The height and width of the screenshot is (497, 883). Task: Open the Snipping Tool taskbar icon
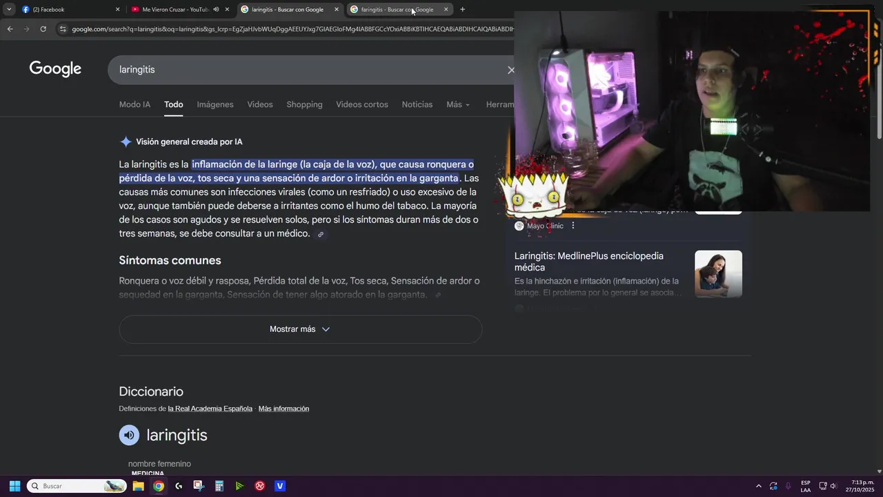[x=199, y=486]
